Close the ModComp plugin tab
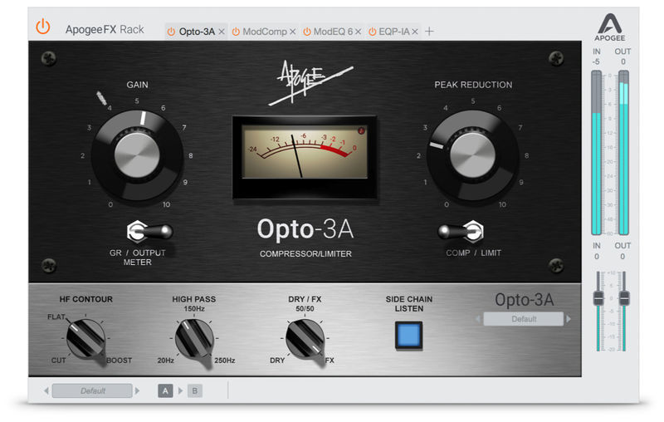Screen dimensions: 664x422 tap(292, 32)
